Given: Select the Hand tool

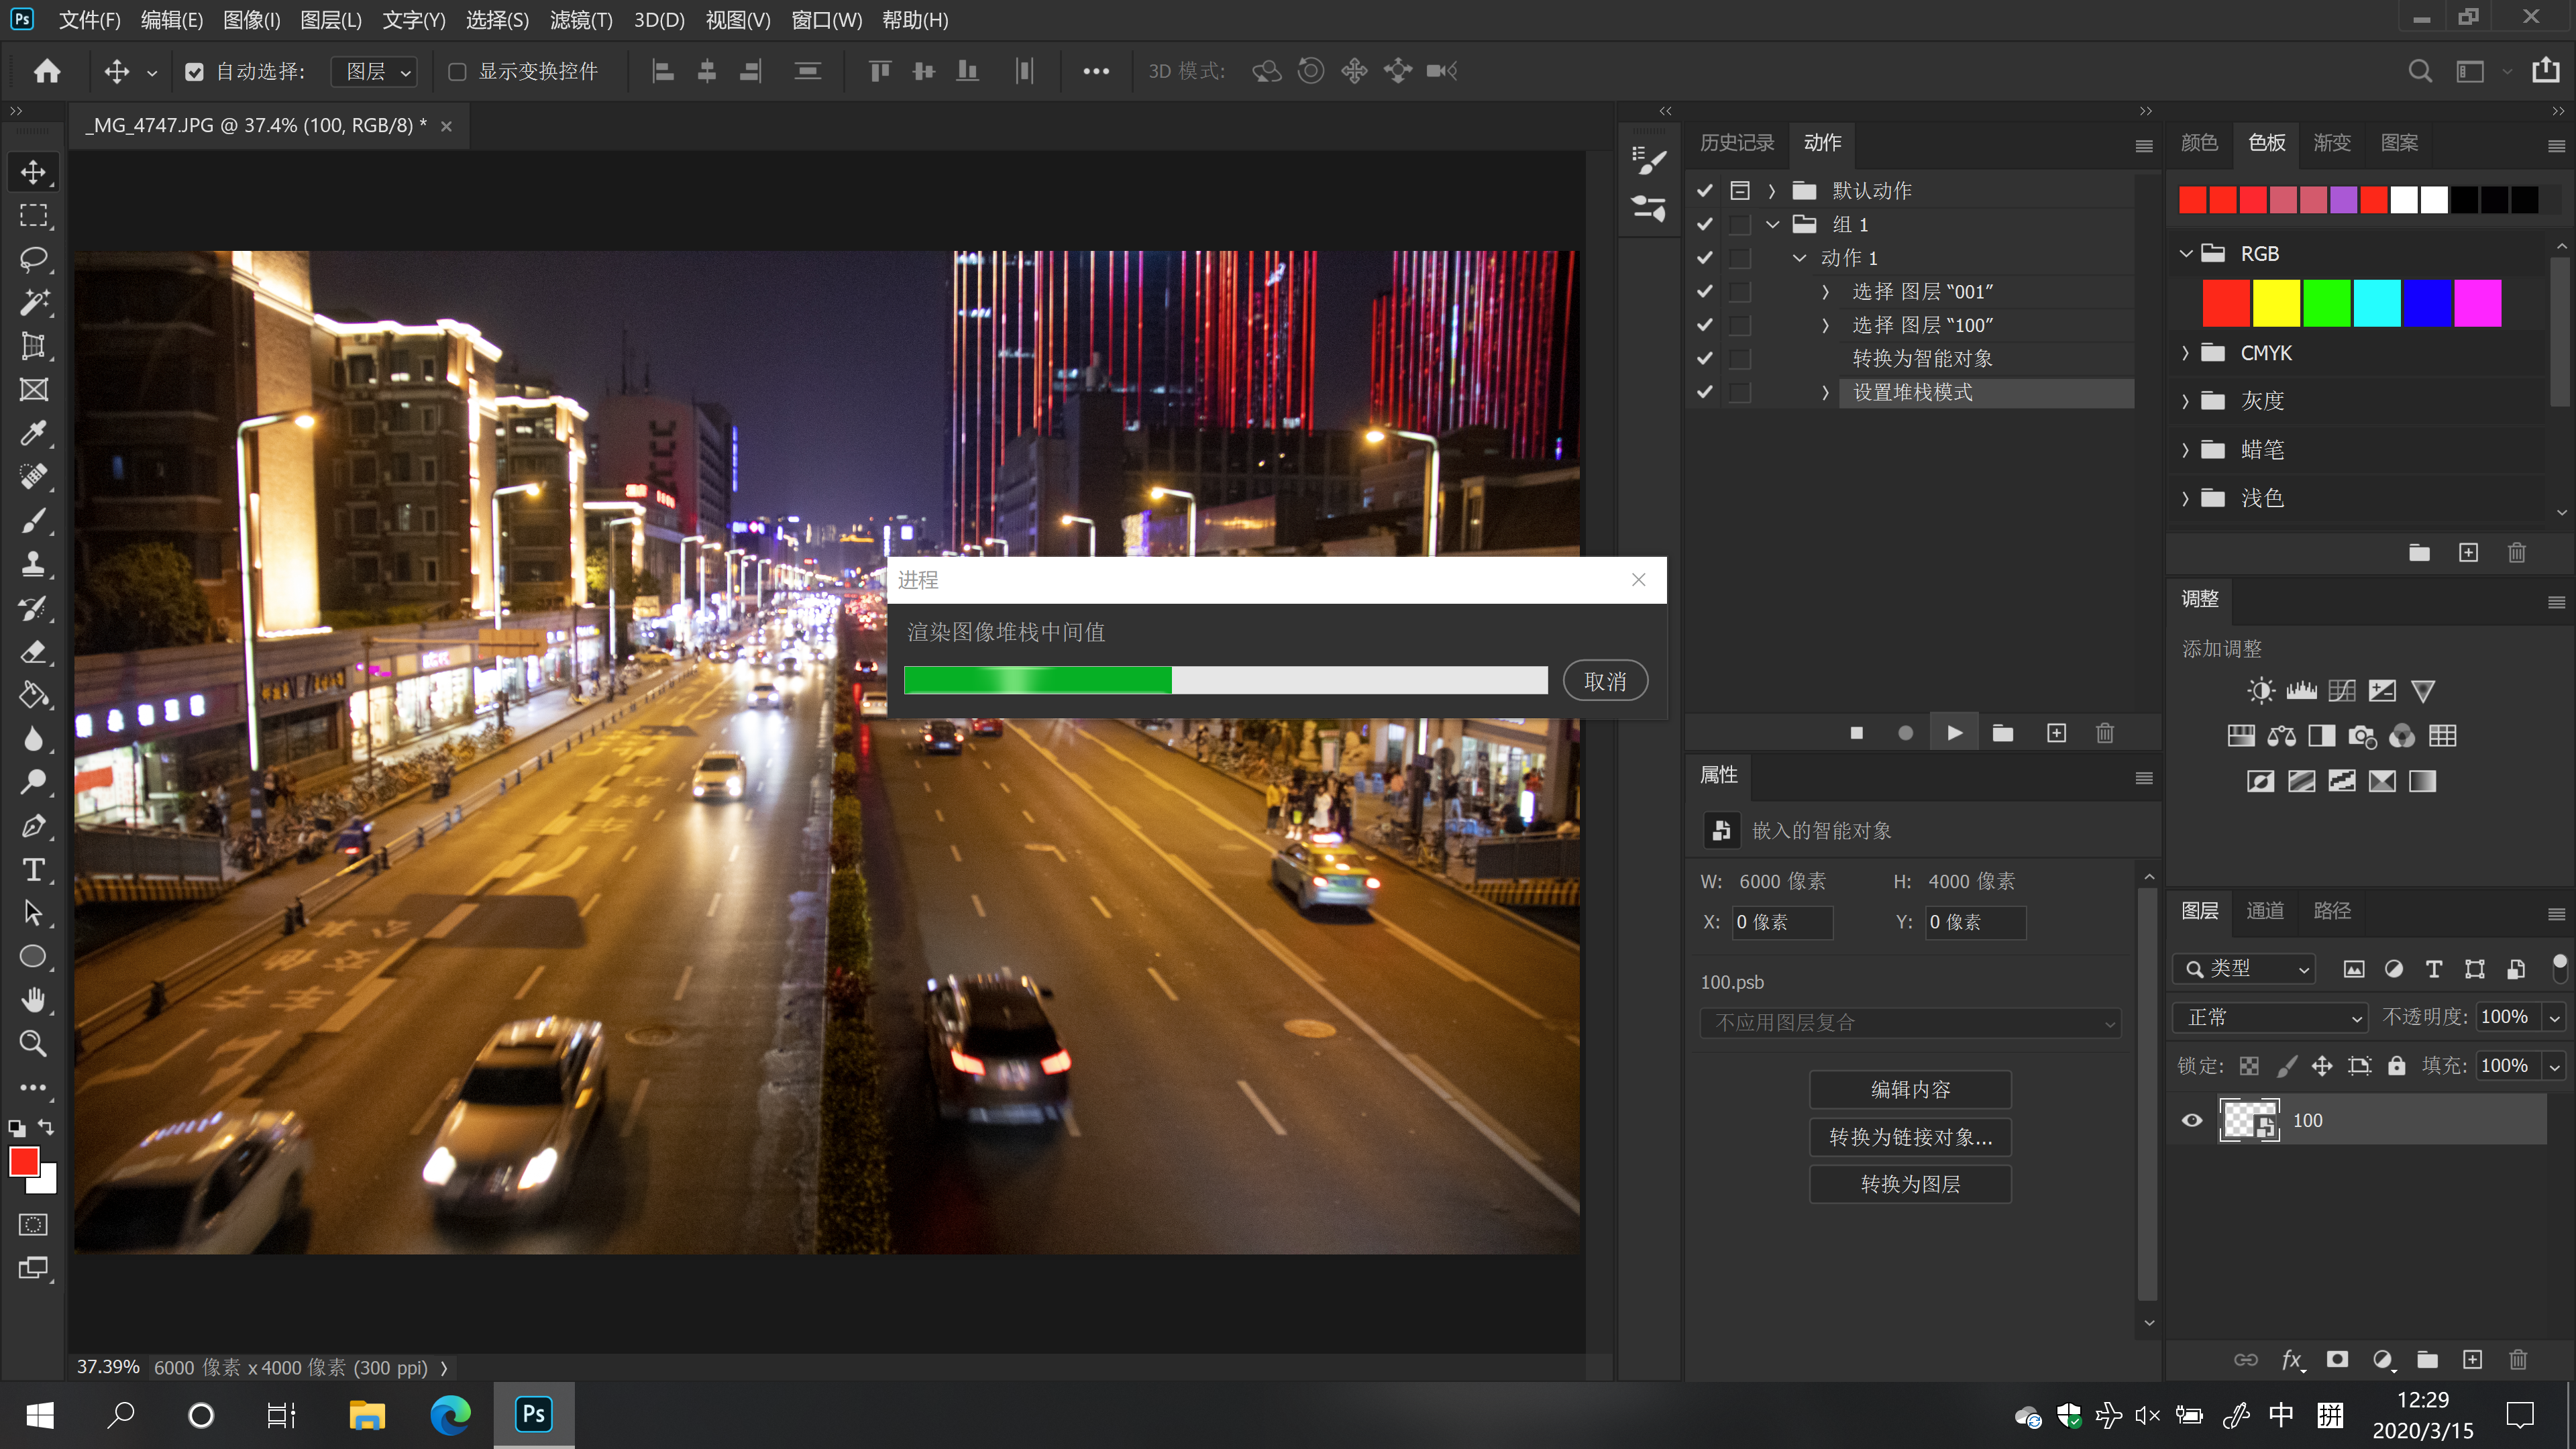Looking at the screenshot, I should [33, 1000].
